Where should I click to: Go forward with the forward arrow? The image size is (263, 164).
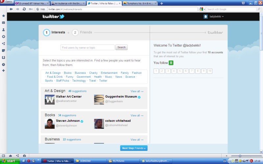18,9
